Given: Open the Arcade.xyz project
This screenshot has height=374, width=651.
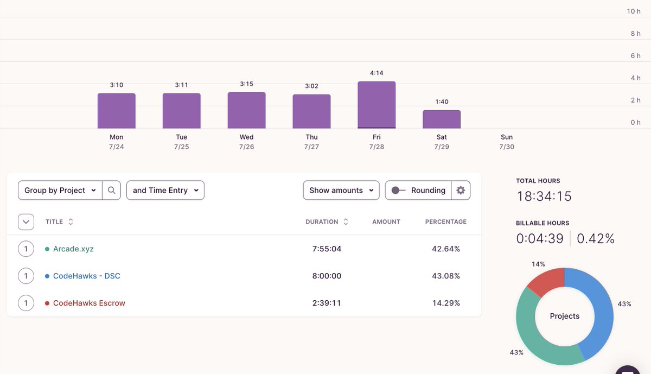Looking at the screenshot, I should coord(73,249).
